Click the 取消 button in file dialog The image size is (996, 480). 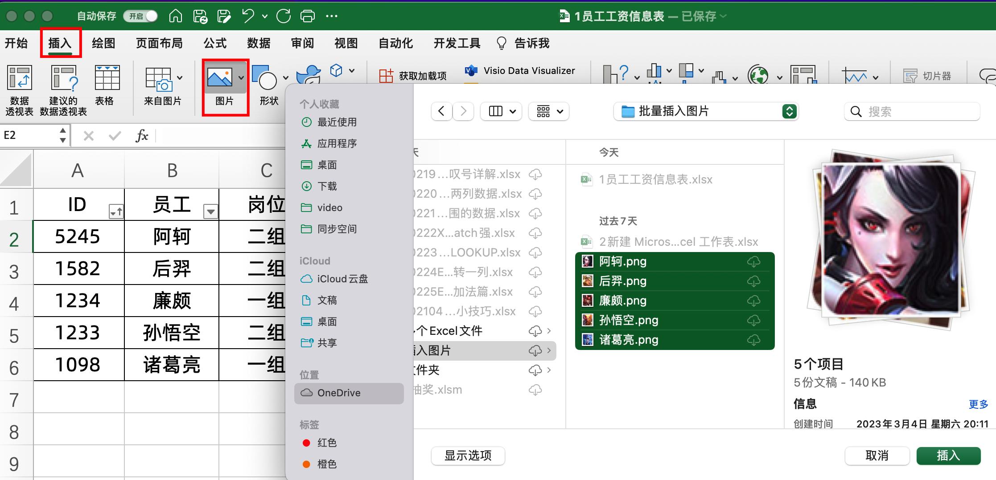point(877,456)
